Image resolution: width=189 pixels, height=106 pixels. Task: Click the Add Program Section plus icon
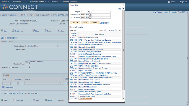pyautogui.click(x=20, y=93)
